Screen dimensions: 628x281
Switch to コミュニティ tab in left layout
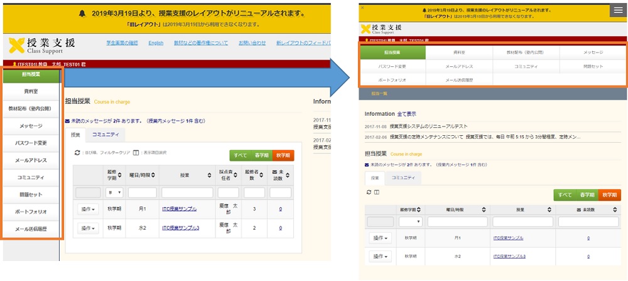pos(105,134)
